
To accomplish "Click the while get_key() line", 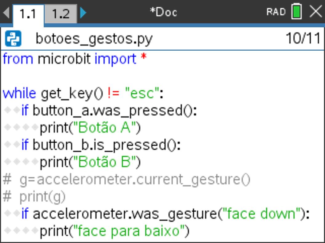I will click(83, 94).
